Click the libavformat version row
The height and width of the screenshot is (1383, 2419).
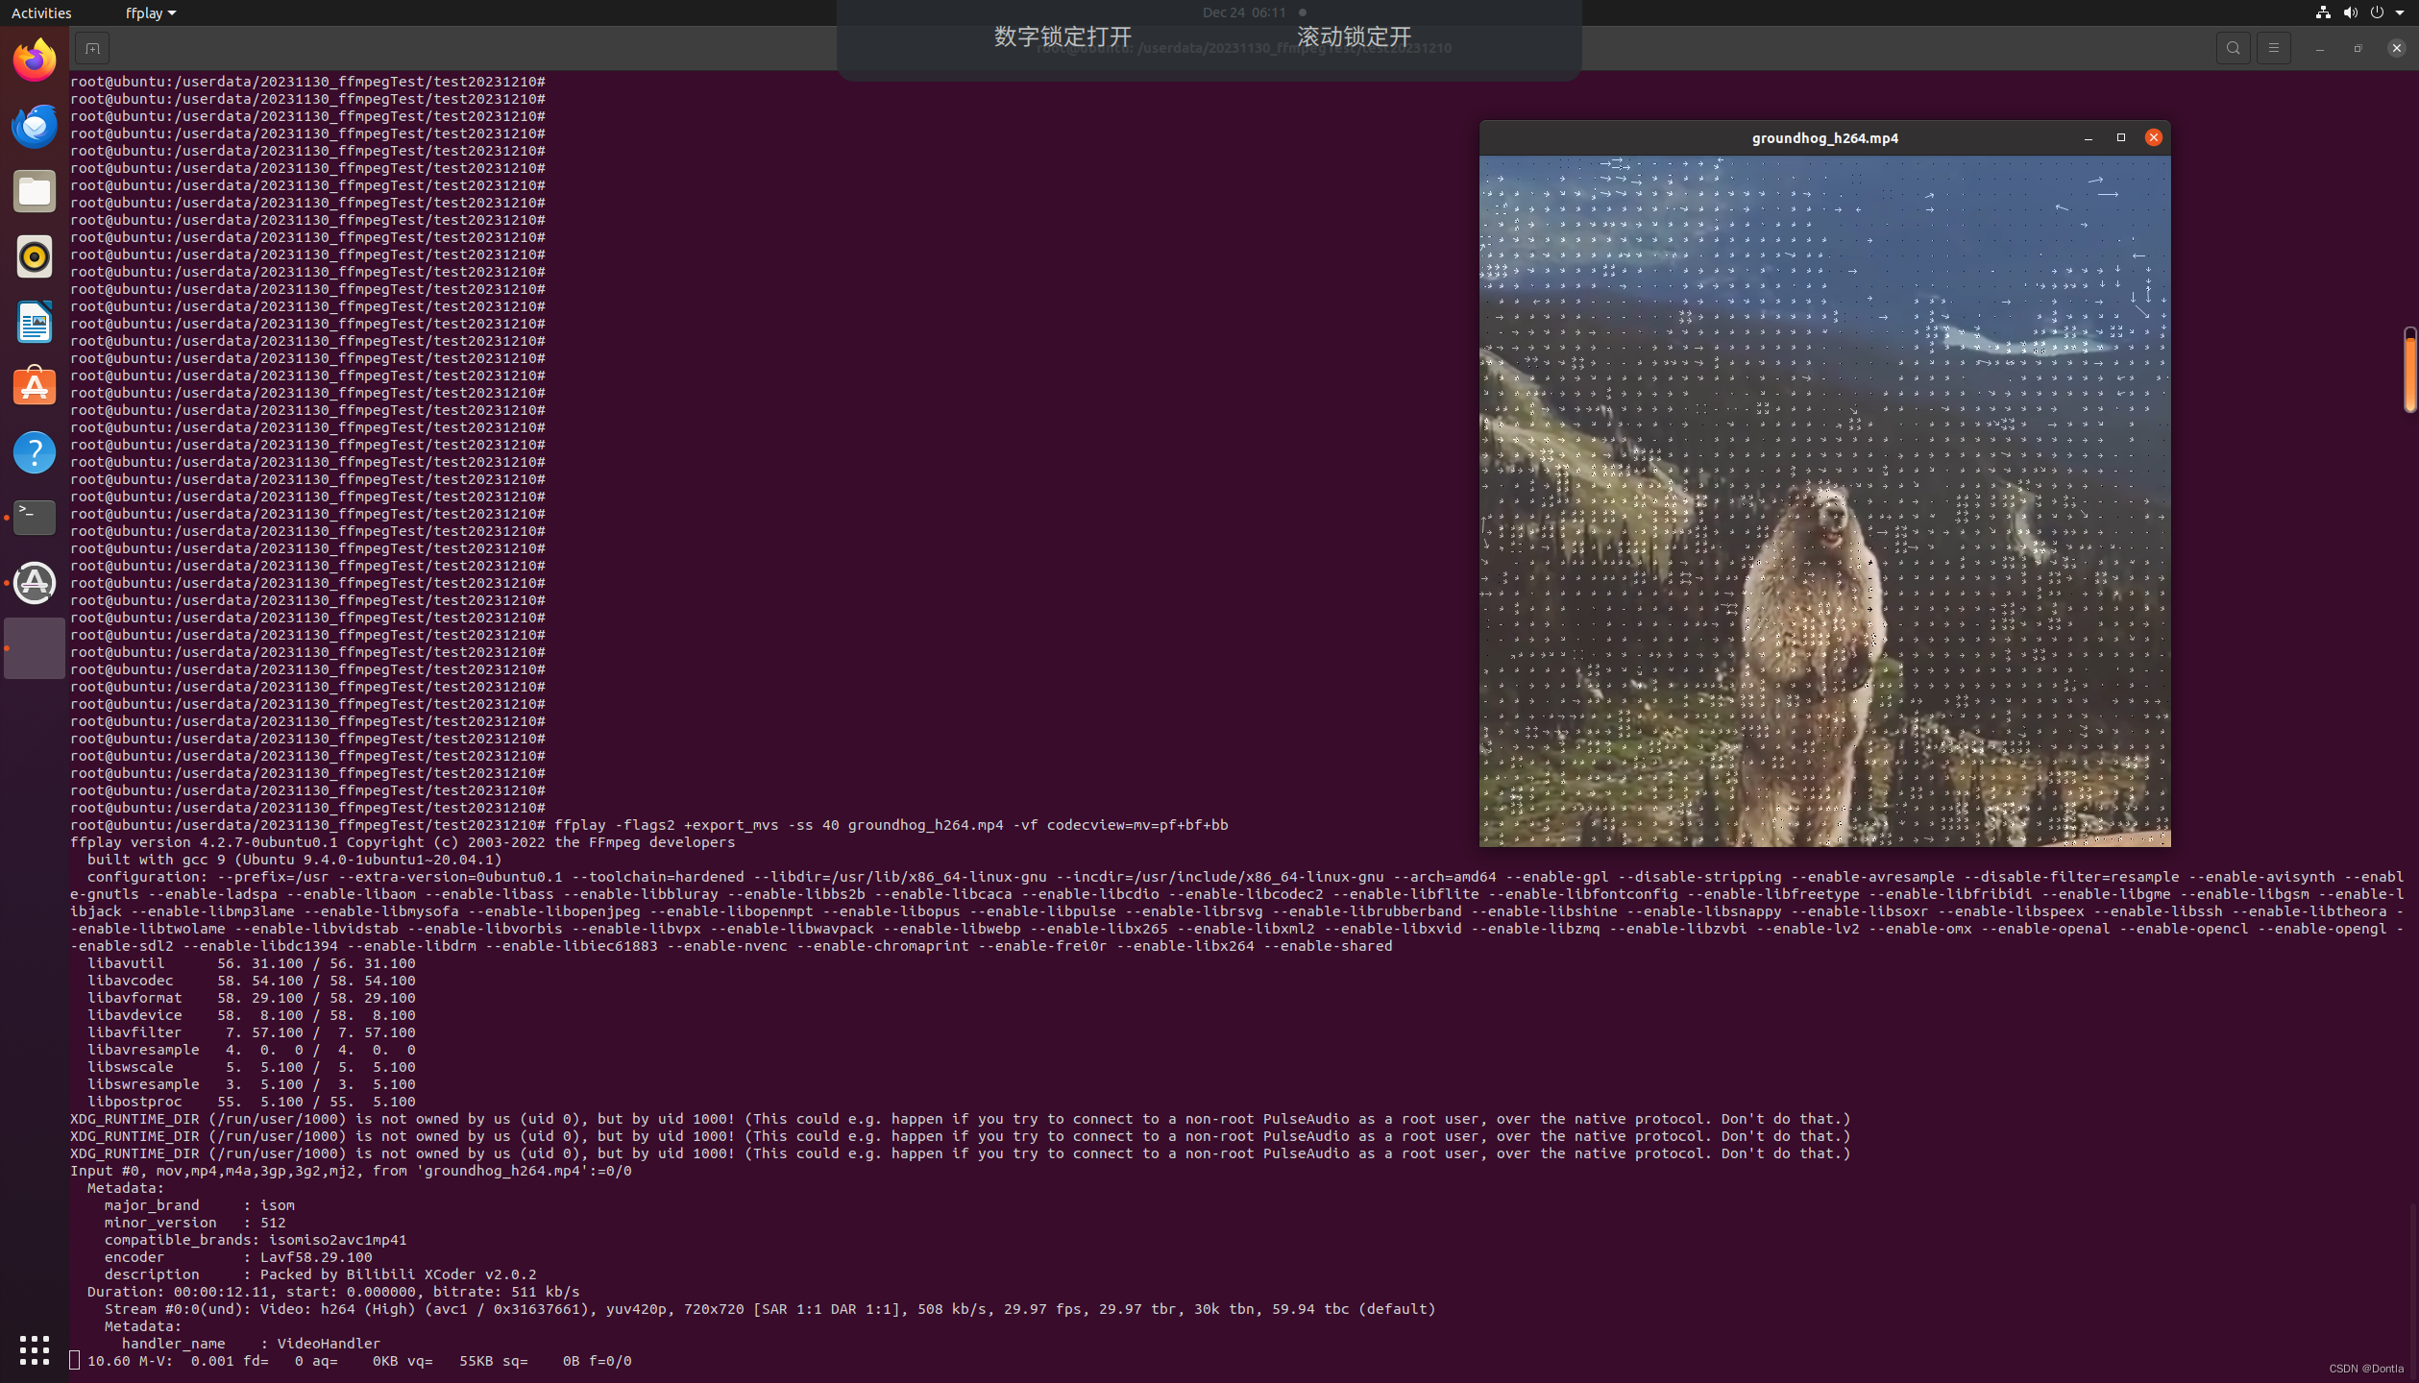(251, 998)
